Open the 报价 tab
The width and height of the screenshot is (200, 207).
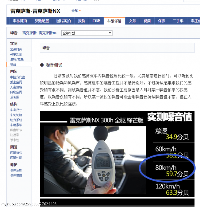click(x=82, y=21)
